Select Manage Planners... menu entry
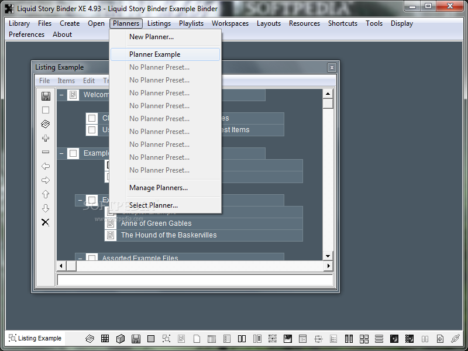Image resolution: width=468 pixels, height=351 pixels. [158, 188]
